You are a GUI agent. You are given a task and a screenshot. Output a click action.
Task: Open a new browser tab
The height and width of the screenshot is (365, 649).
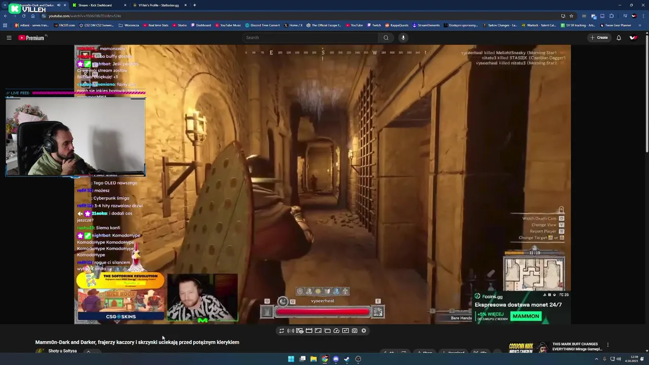pos(195,5)
